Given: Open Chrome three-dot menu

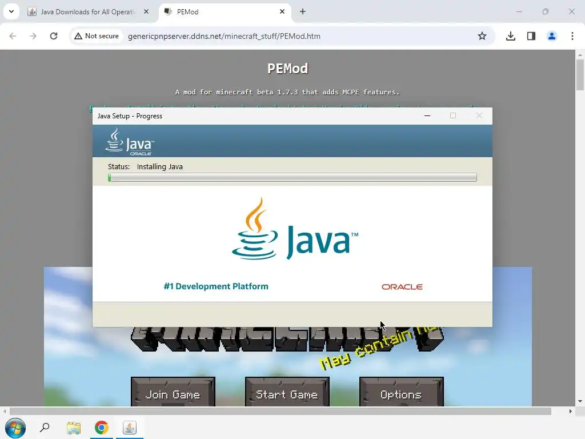Looking at the screenshot, I should tap(572, 36).
